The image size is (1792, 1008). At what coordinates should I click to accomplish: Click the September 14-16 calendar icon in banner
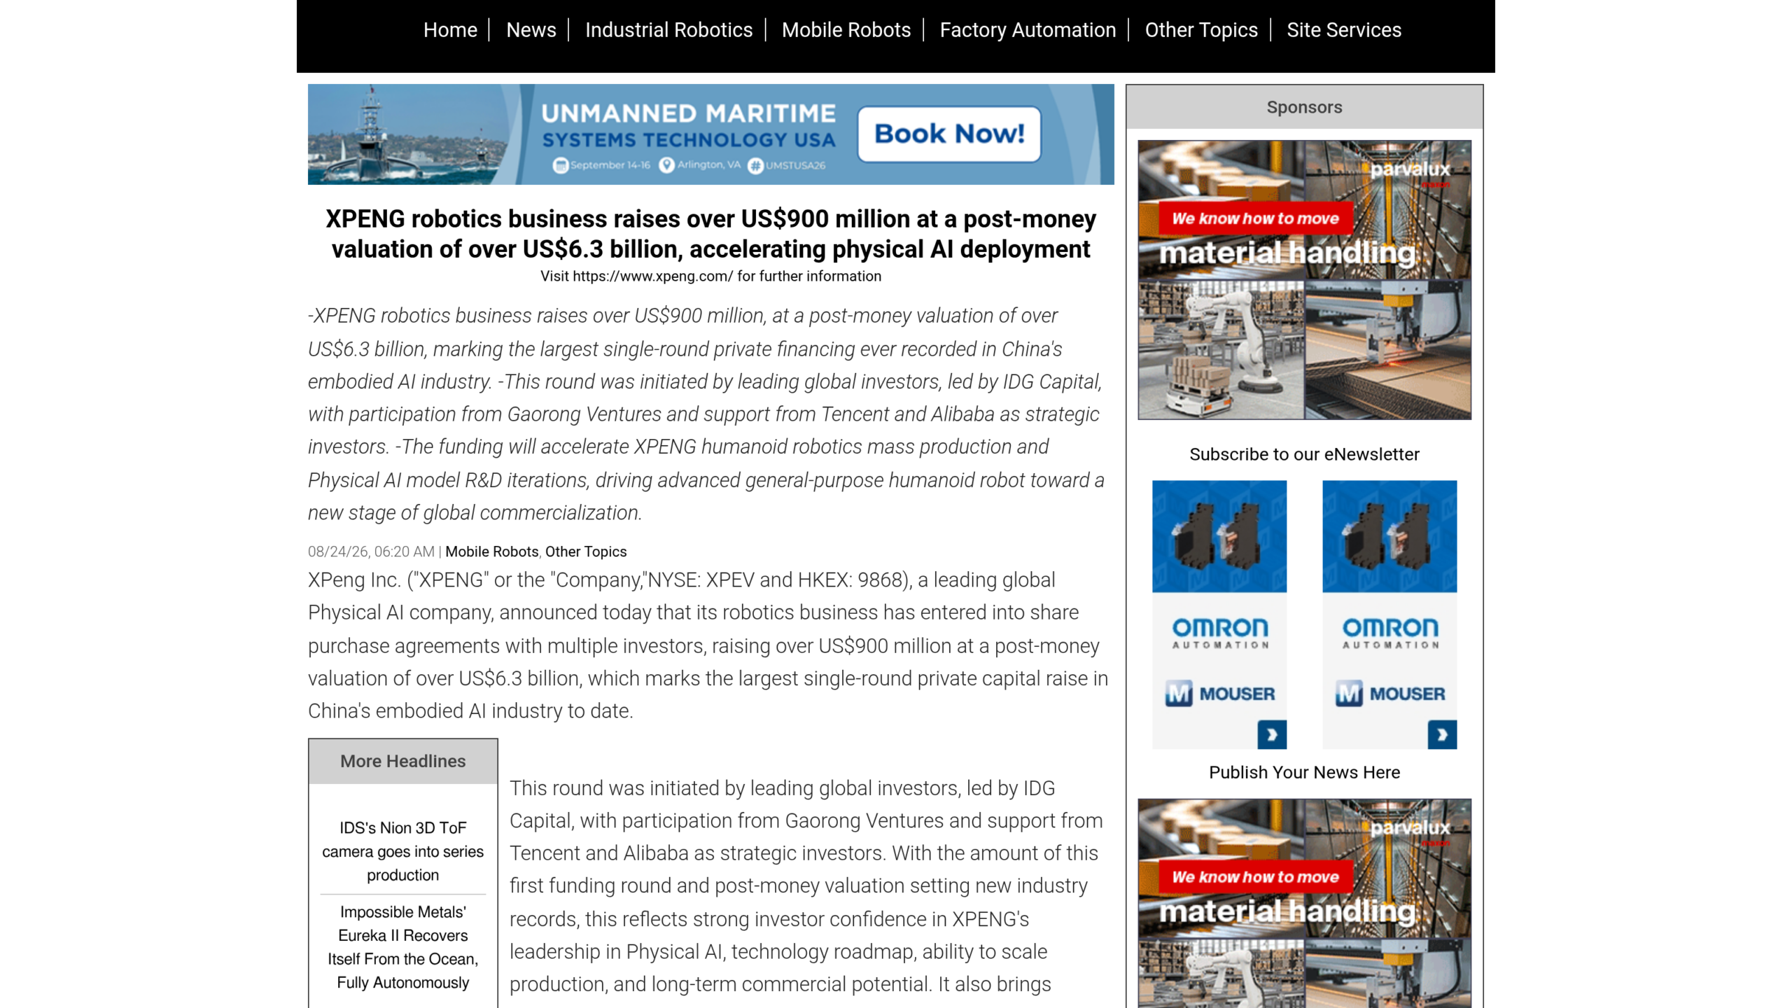(560, 165)
